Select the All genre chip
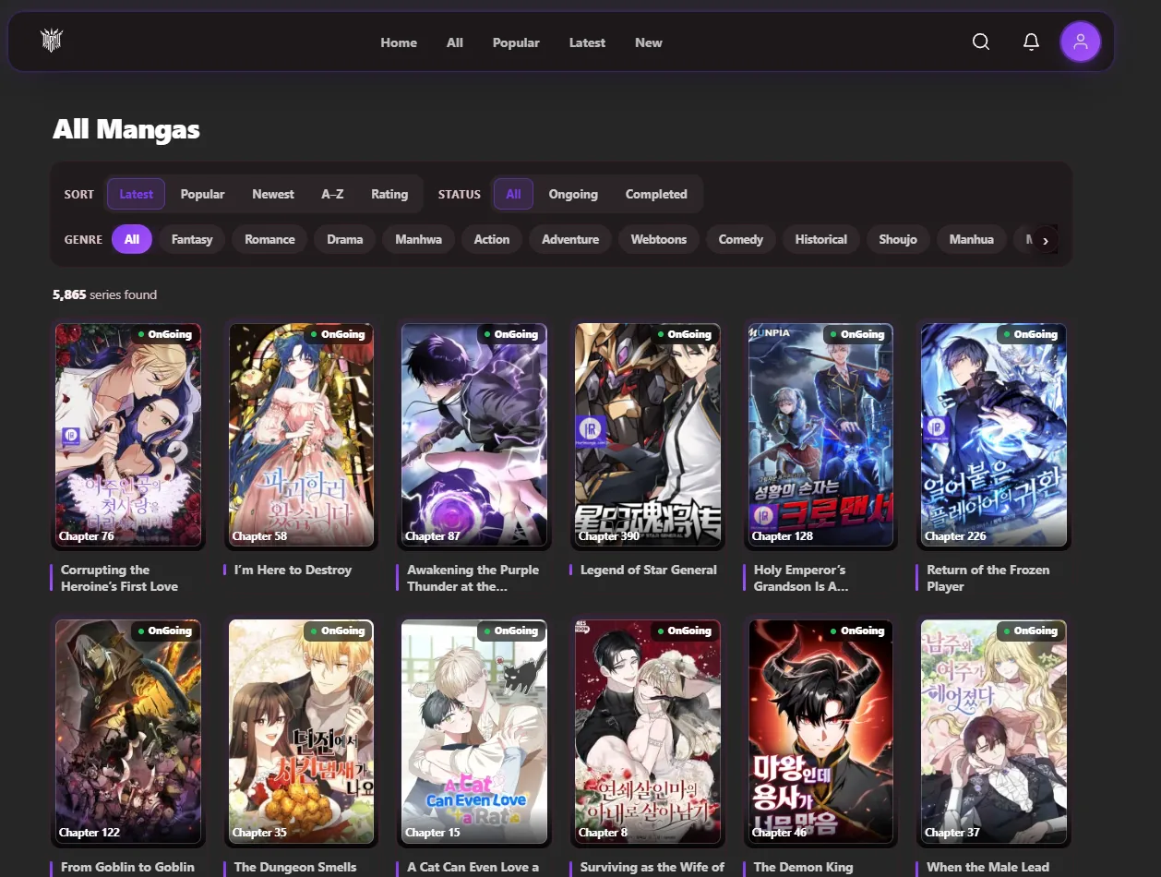The image size is (1161, 877). tap(132, 239)
